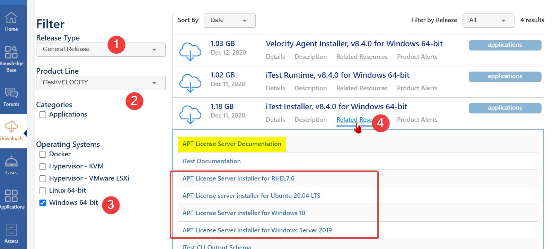
Task: Click the 1.03 GB file size
Action: coord(223,44)
